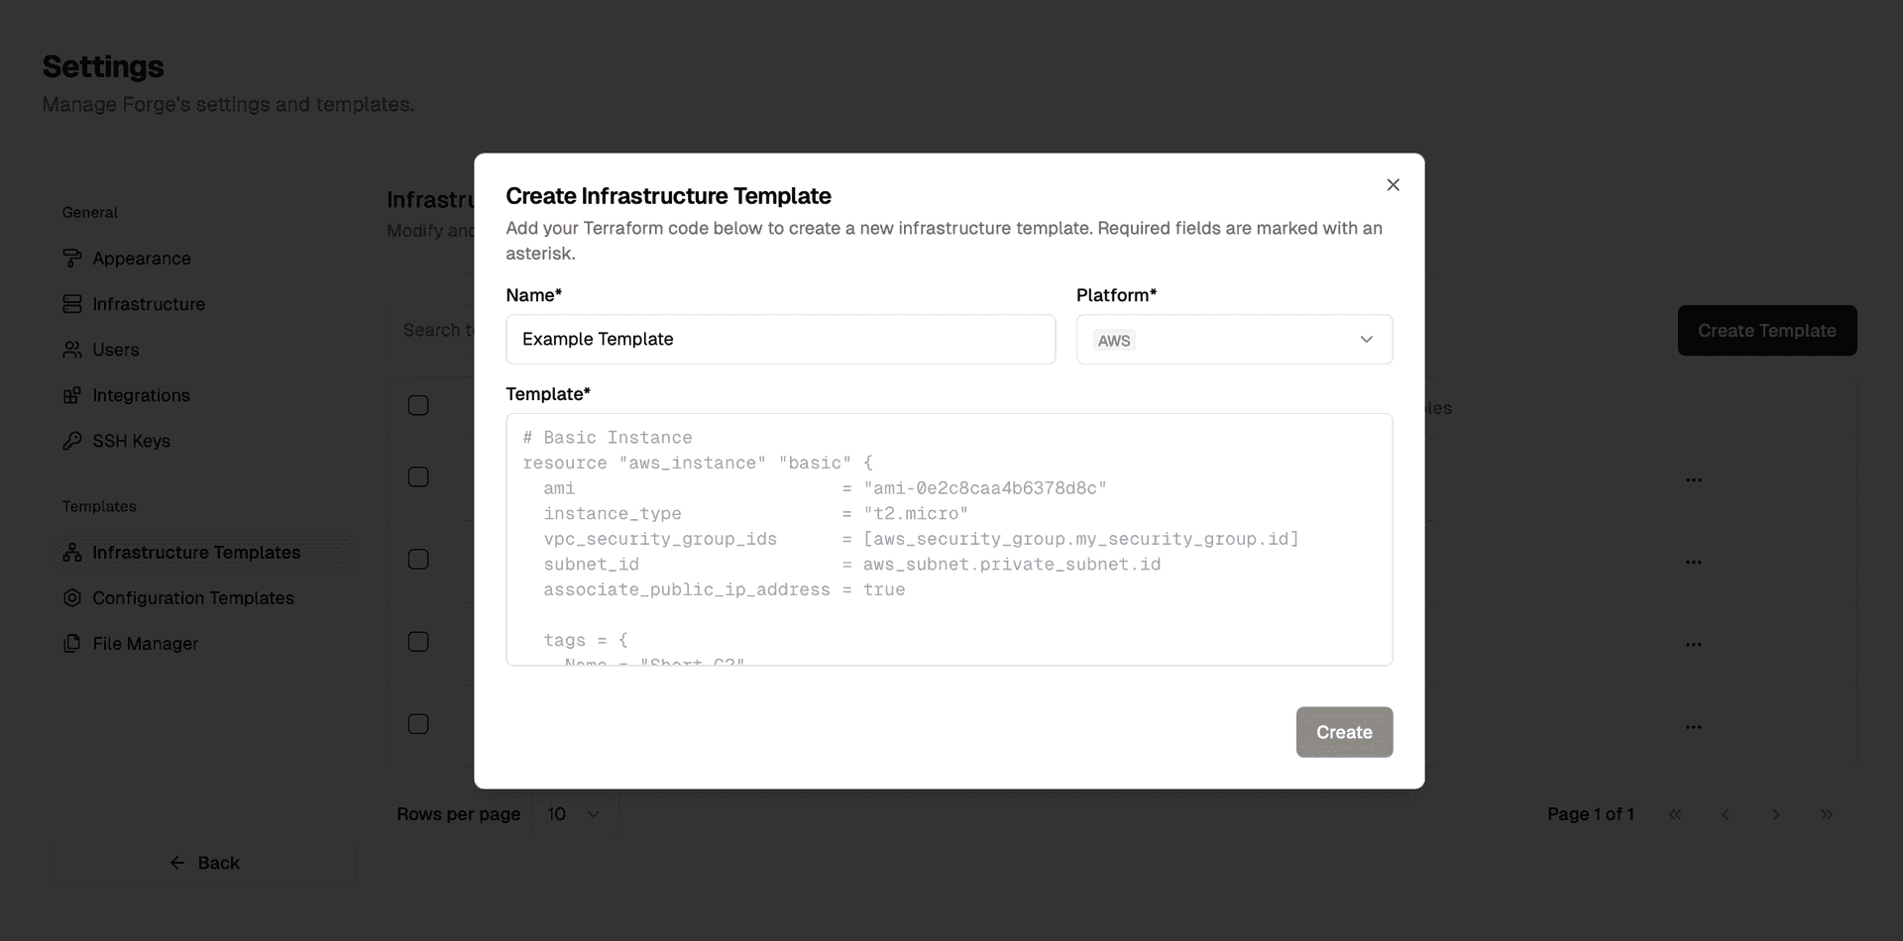Click the General section label in the sidebar
Screen dimensions: 1903x941
pyautogui.click(x=89, y=212)
